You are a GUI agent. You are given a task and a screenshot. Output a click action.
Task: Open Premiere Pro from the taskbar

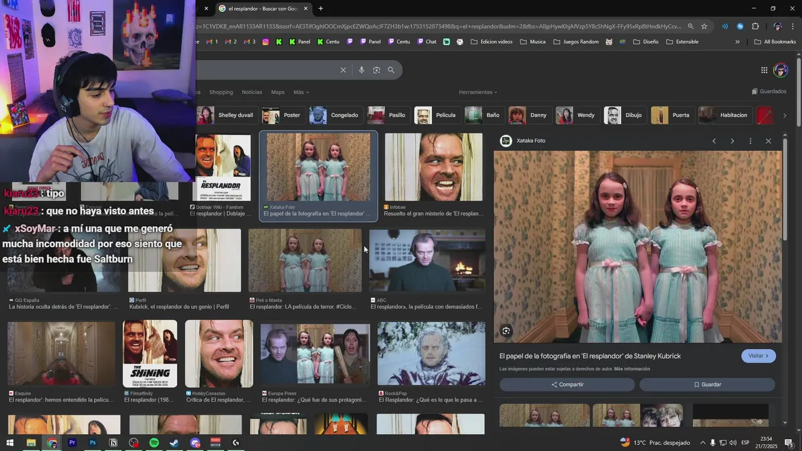click(x=72, y=443)
